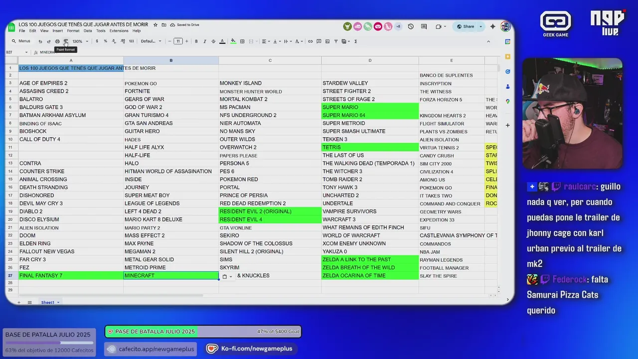Open the 130% zoom dropdown
Viewport: 638px width, 359px height.
(80, 41)
